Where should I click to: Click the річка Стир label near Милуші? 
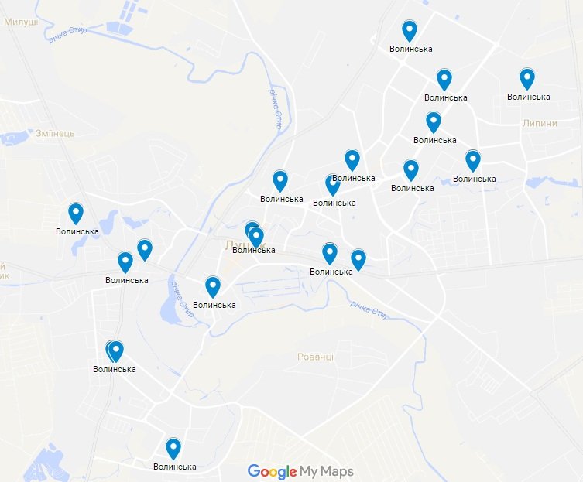tap(67, 35)
